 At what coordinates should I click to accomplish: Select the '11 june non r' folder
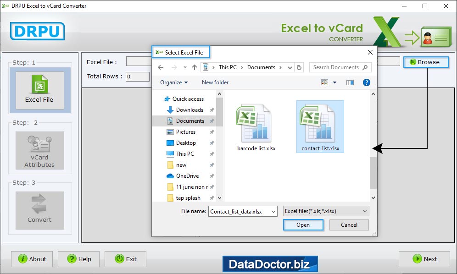point(192,187)
